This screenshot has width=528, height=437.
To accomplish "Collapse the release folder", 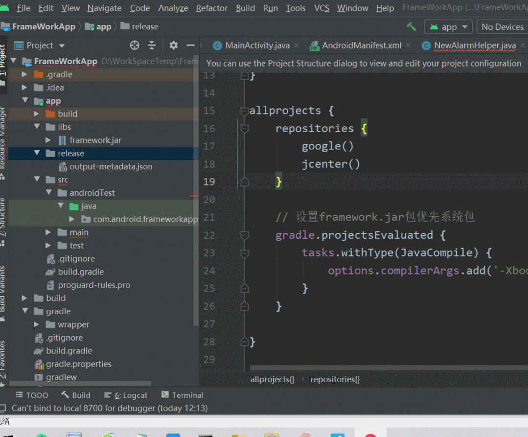I will 37,153.
